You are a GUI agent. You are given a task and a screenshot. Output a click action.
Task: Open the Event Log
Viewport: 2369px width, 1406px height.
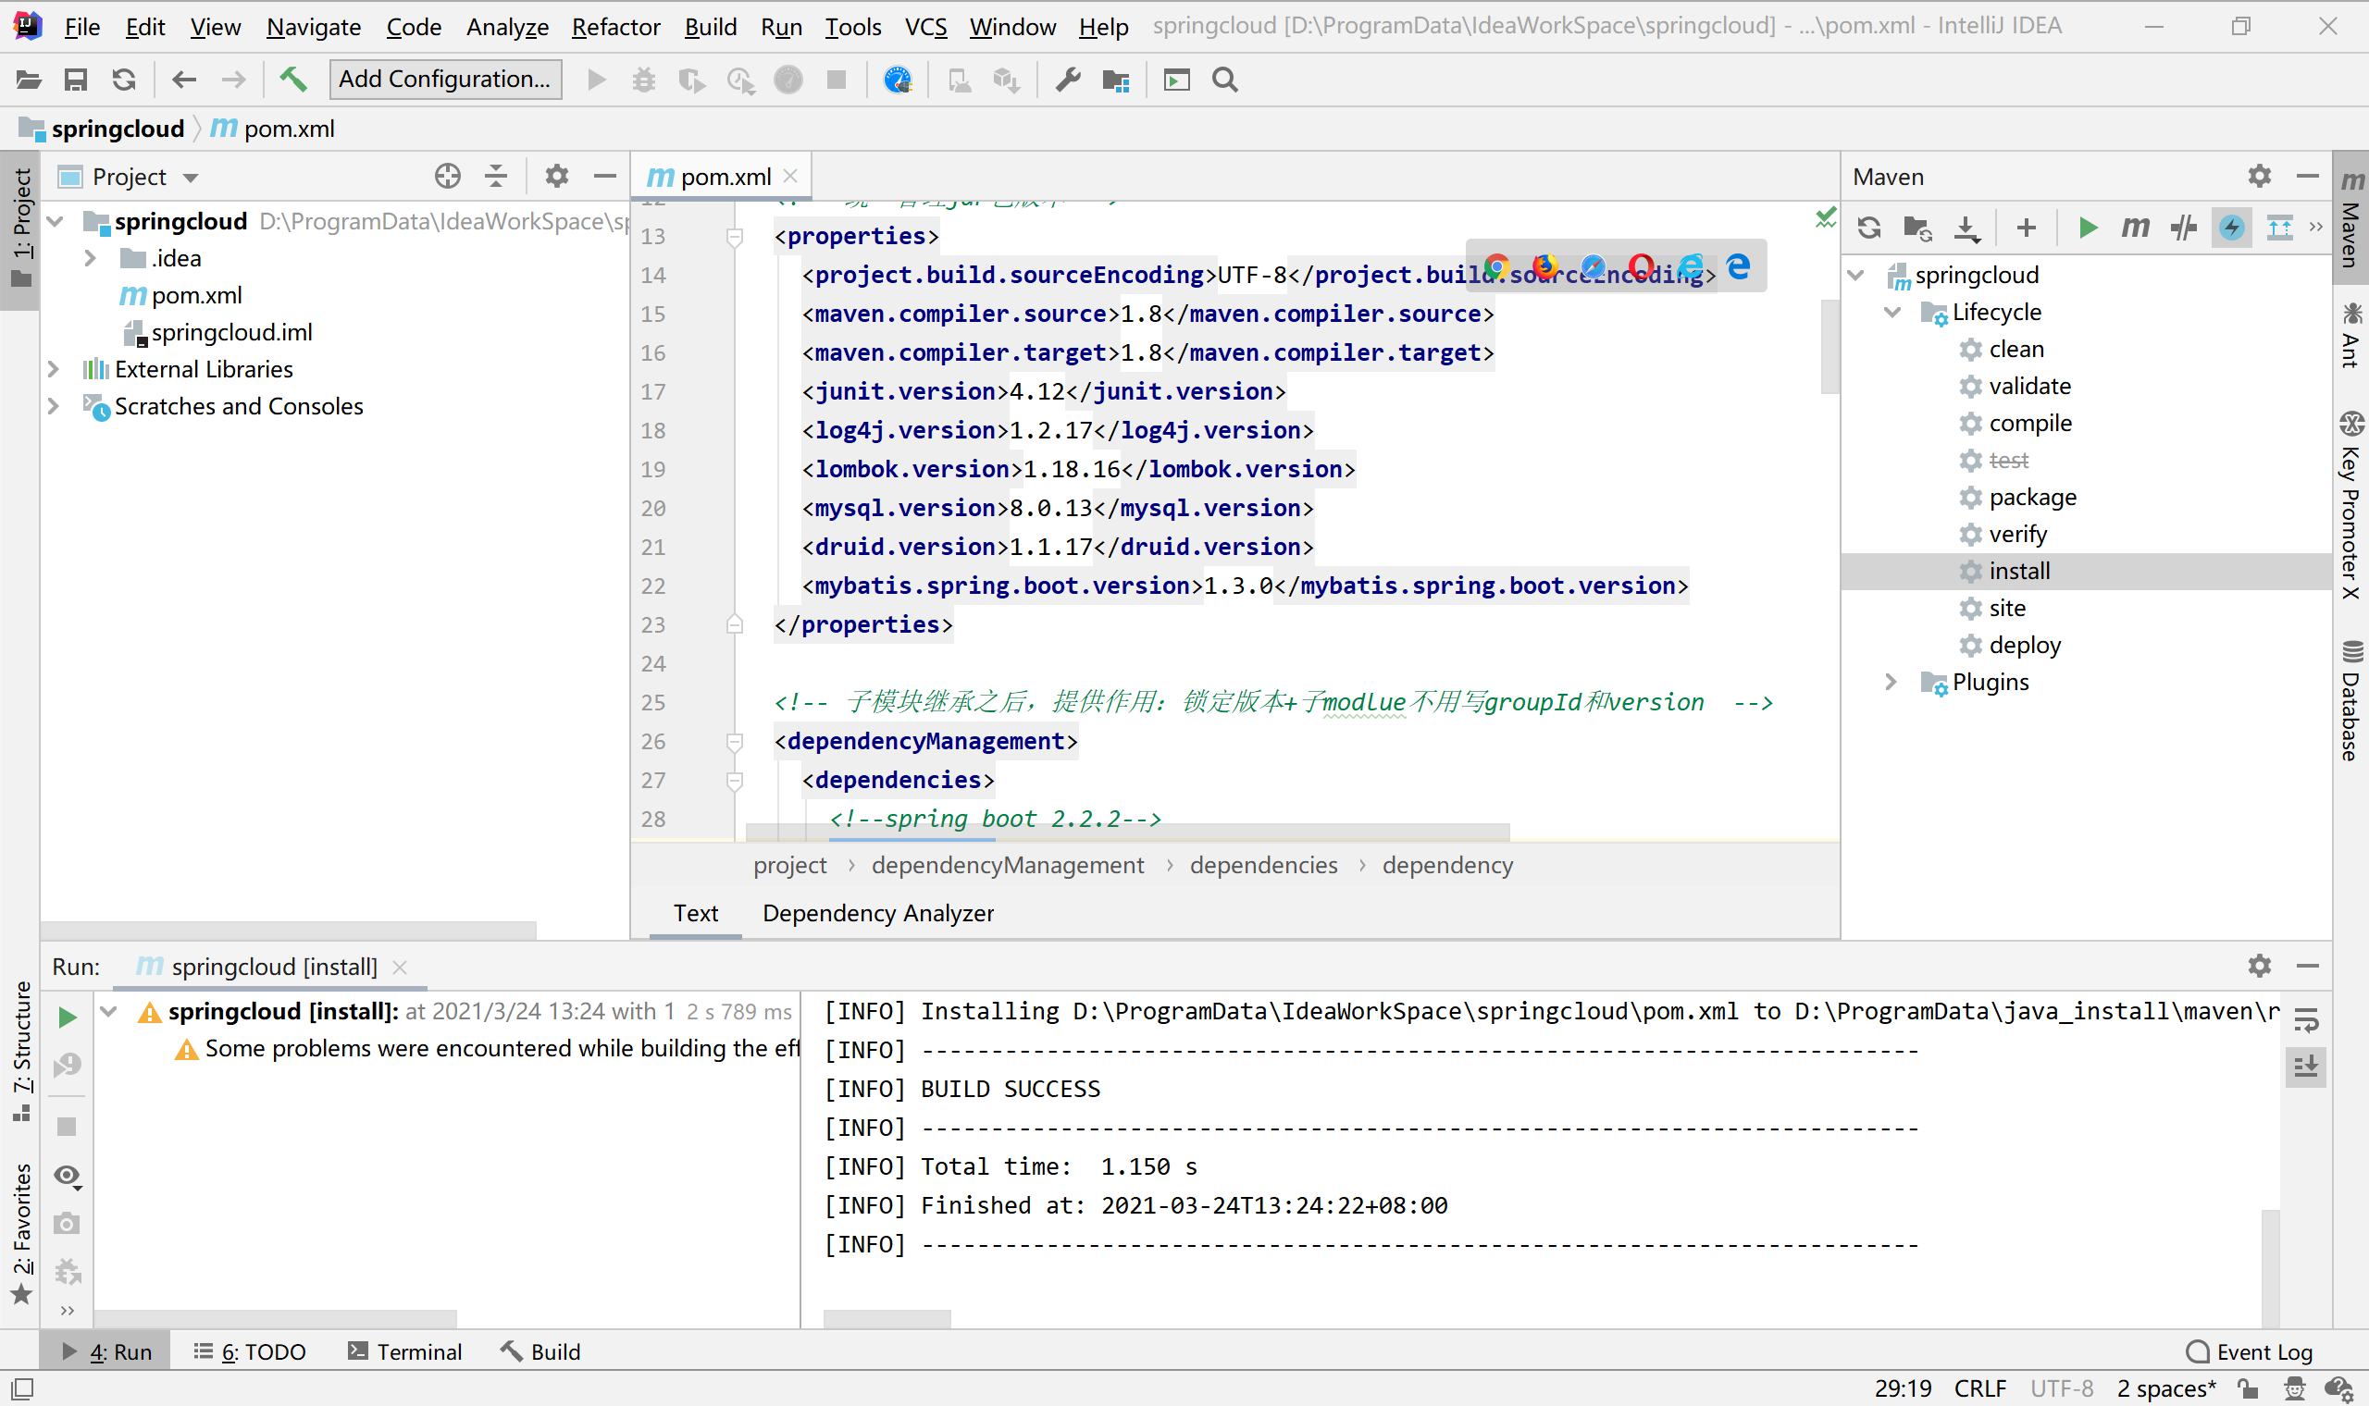[x=2249, y=1351]
